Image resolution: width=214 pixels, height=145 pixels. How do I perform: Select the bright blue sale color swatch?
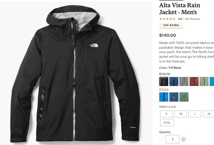pyautogui.click(x=164, y=97)
